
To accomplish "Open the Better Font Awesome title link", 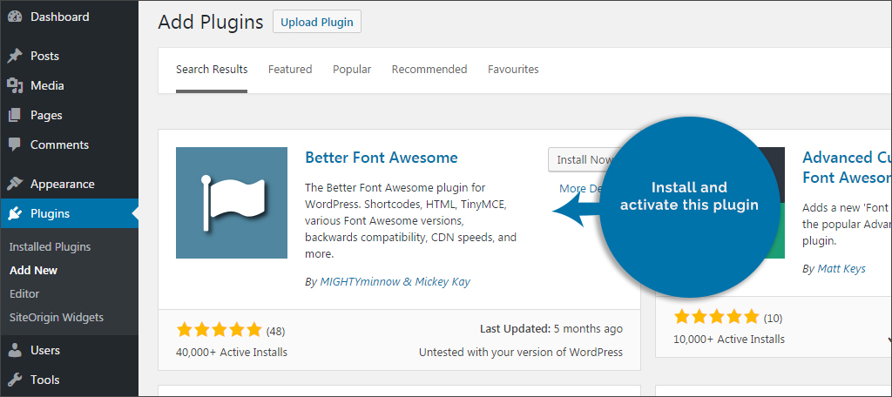I will (x=382, y=158).
